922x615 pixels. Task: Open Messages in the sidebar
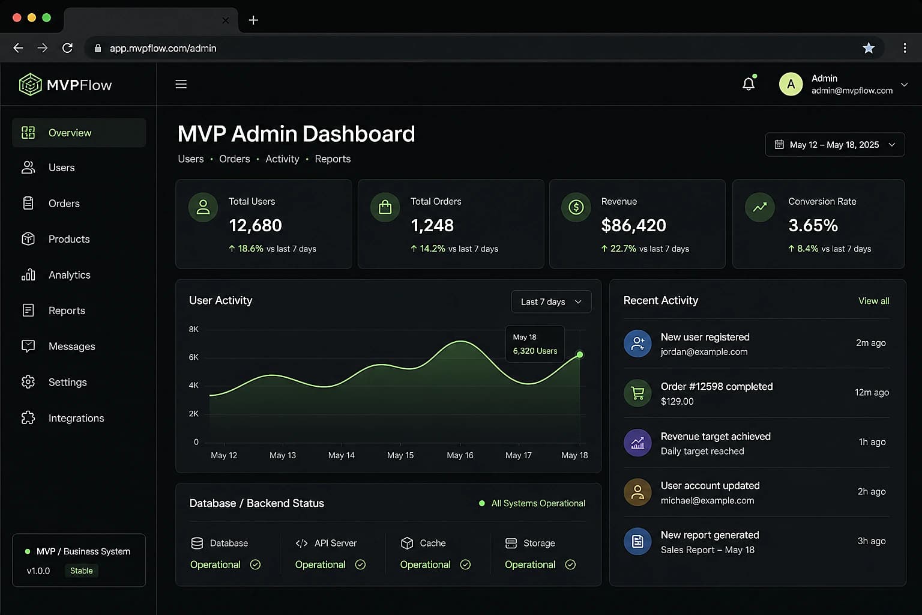point(79,347)
